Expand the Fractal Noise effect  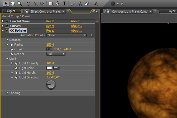point(3,21)
